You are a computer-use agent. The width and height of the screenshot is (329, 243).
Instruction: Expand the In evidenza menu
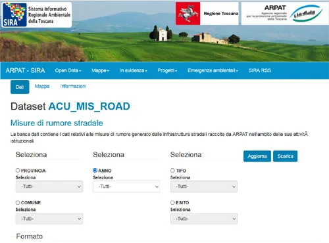pyautogui.click(x=134, y=70)
